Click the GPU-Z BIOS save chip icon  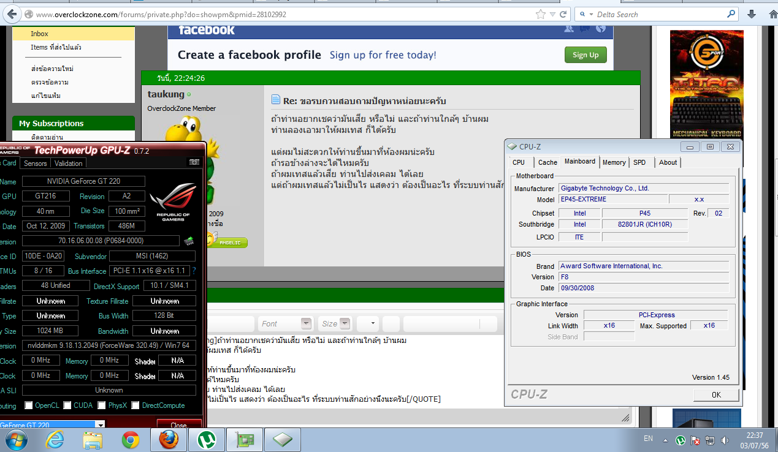pos(189,241)
